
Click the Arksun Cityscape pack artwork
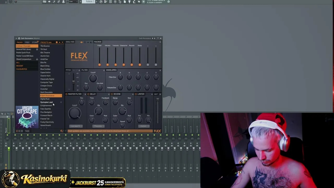coord(27,117)
